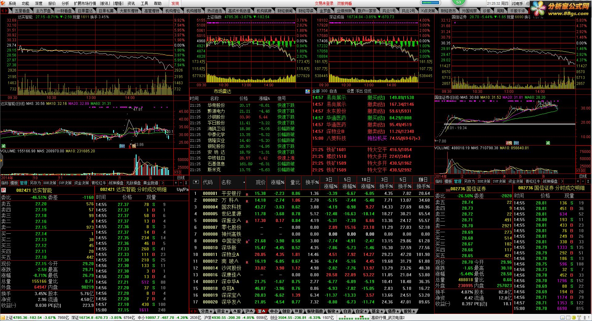The width and height of the screenshot is (592, 321).
Task: Click the 财 marker on 国信证券 daily chart
Action: [516, 143]
